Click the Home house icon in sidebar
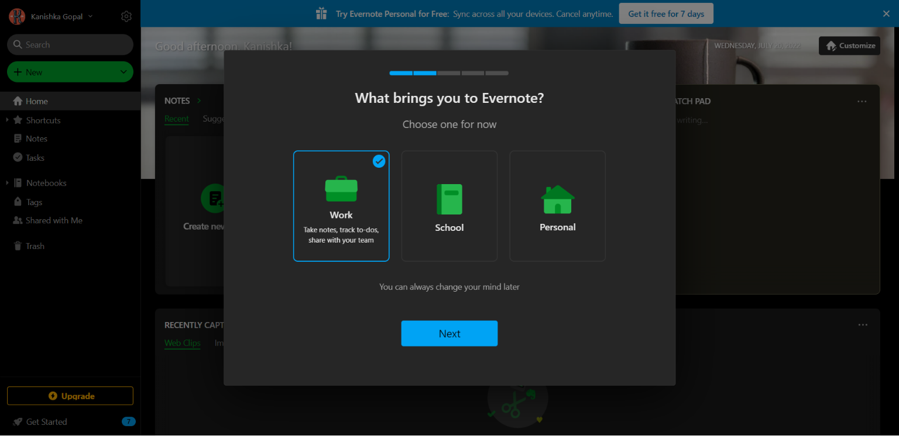Image resolution: width=899 pixels, height=436 pixels. click(18, 101)
